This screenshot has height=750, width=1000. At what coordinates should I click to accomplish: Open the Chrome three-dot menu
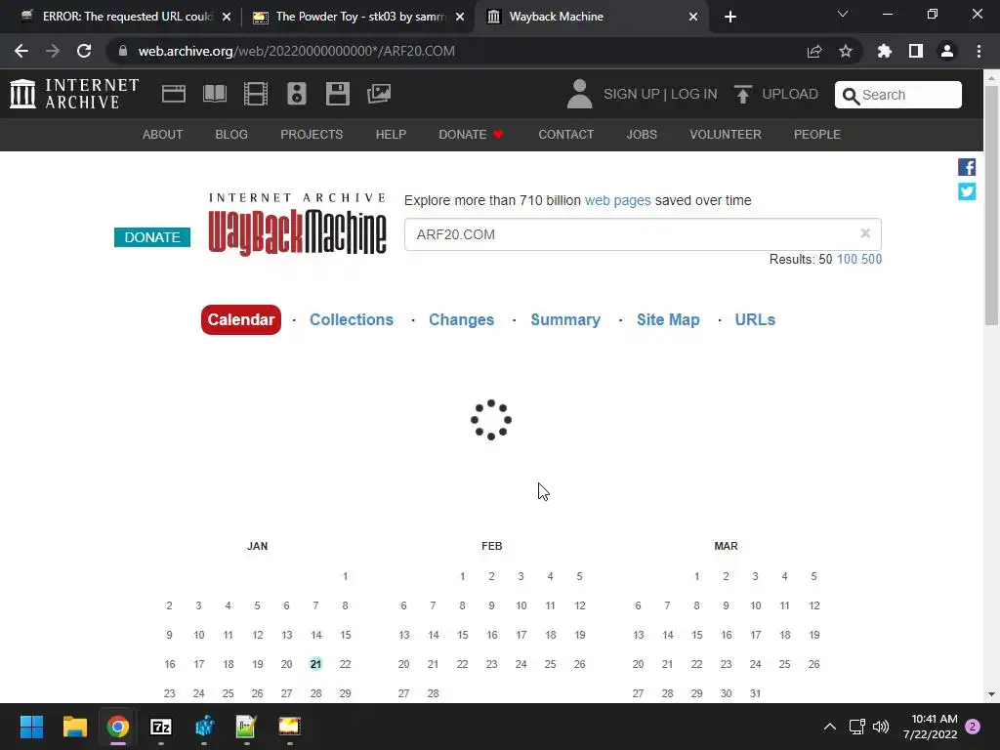pos(979,51)
